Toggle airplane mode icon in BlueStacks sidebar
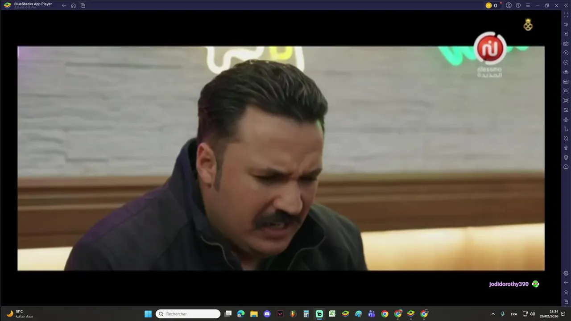This screenshot has height=321, width=571. [566, 119]
